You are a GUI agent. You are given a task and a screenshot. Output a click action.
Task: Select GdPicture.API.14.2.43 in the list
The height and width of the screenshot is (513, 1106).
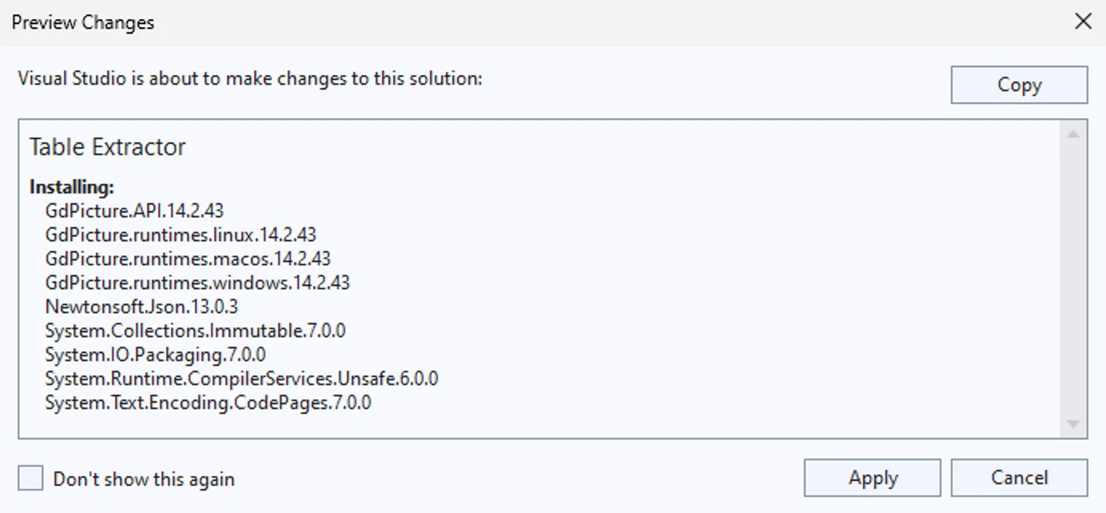tap(134, 211)
